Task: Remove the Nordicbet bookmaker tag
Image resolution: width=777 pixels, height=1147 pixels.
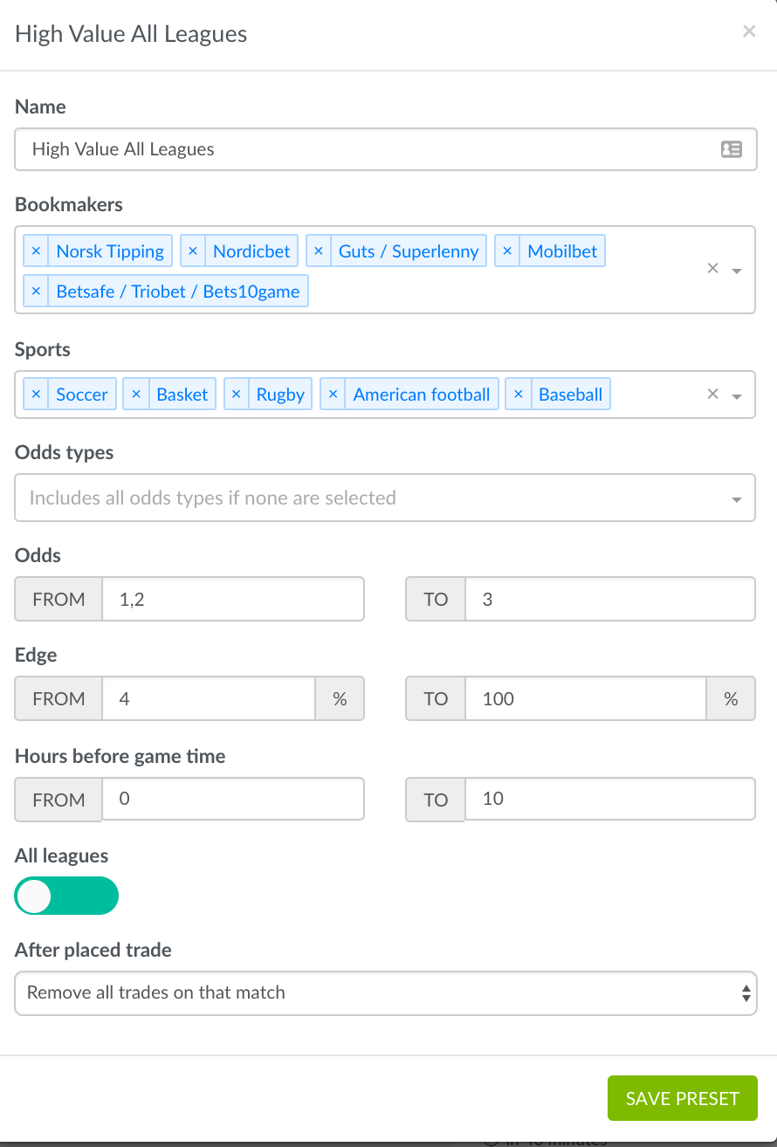Action: [x=193, y=251]
